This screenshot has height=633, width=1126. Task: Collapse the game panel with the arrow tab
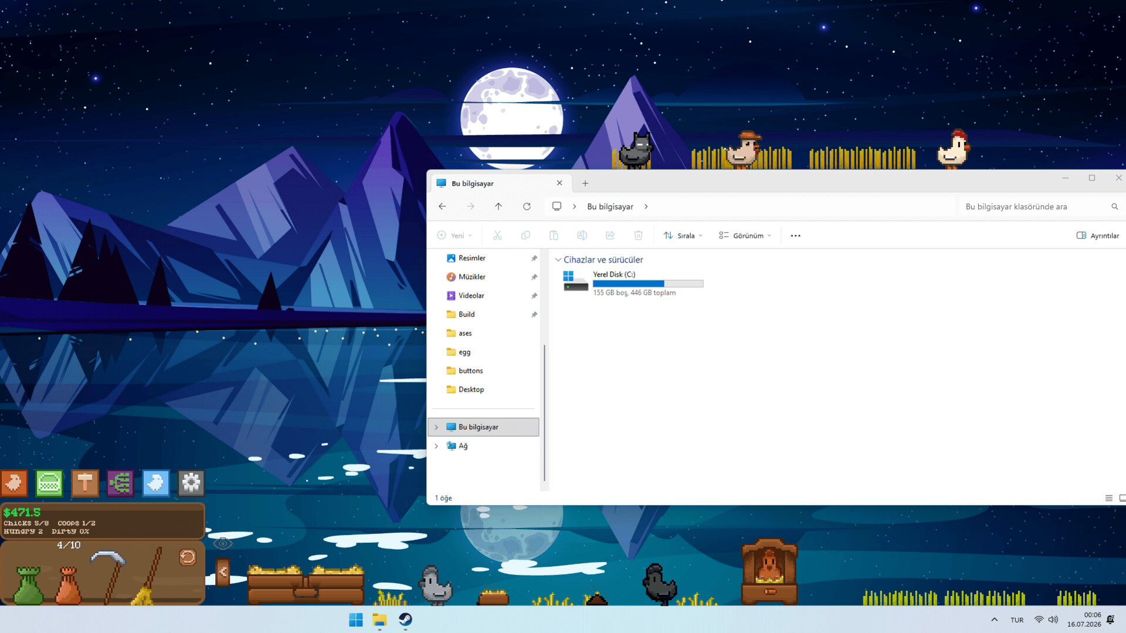click(223, 572)
